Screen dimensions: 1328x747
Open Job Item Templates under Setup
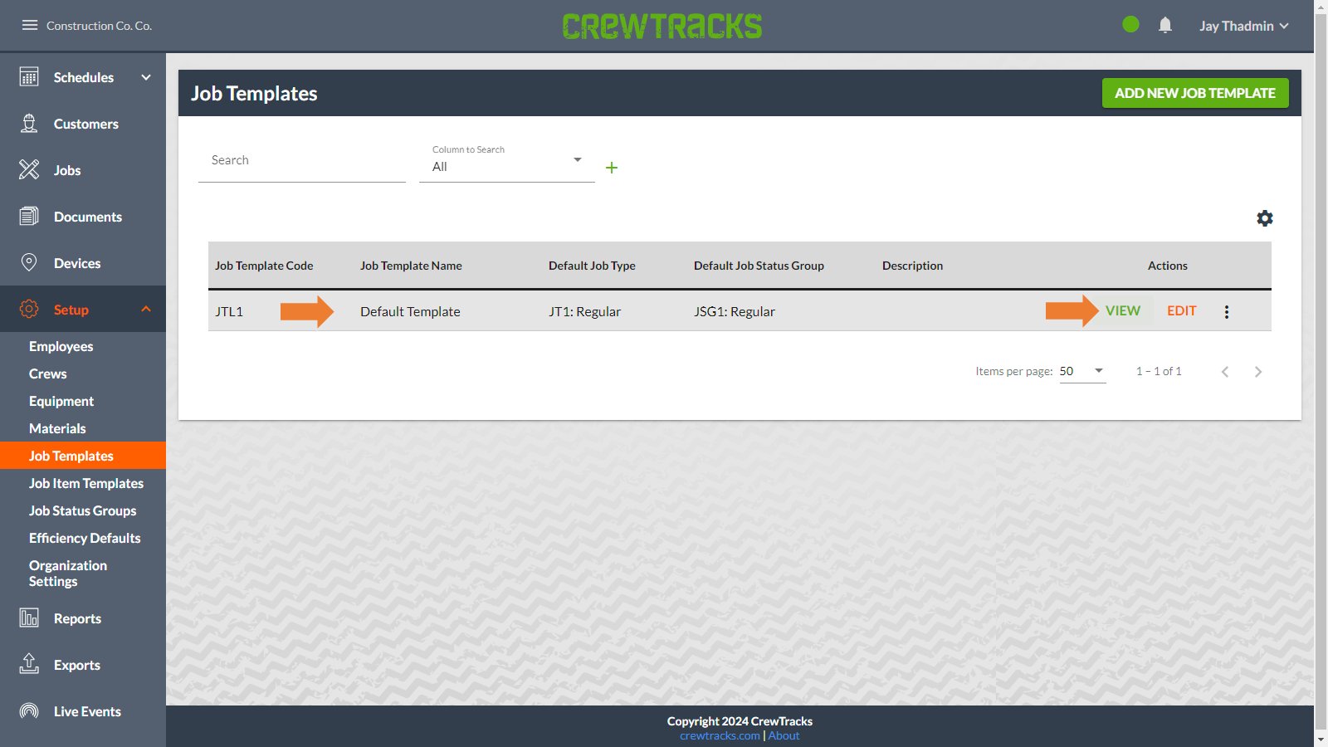point(86,483)
